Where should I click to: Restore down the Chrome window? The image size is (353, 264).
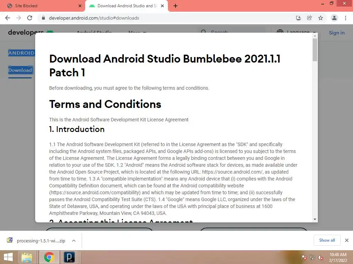(332, 3)
